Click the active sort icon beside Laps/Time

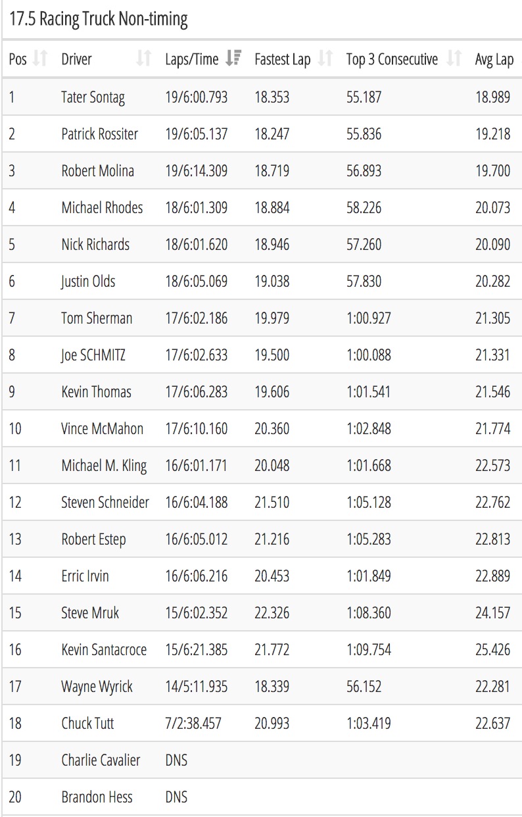coord(233,59)
